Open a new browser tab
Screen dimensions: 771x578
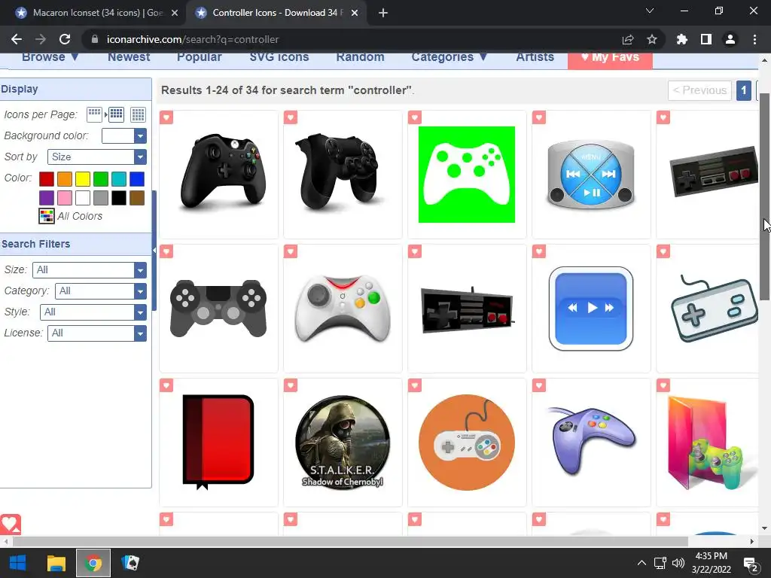[x=383, y=13]
